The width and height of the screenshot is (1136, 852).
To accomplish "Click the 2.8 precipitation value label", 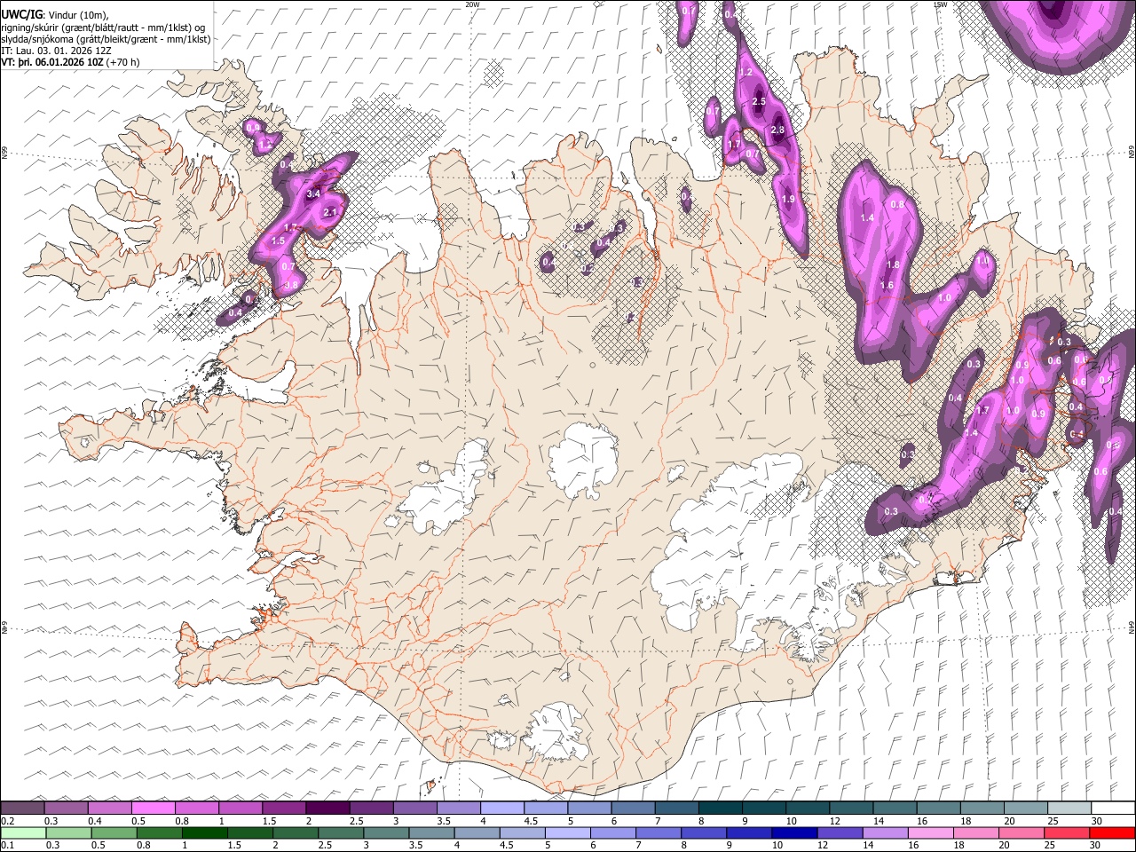I will pyautogui.click(x=778, y=130).
